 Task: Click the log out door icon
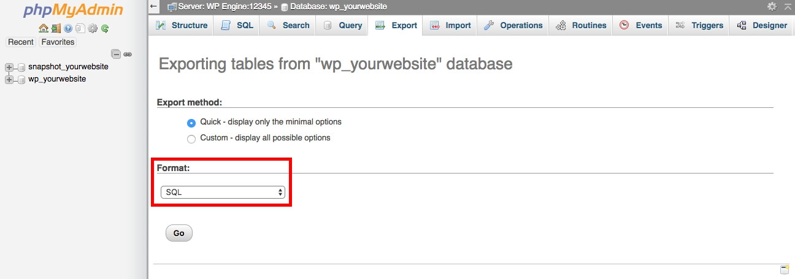[56, 28]
